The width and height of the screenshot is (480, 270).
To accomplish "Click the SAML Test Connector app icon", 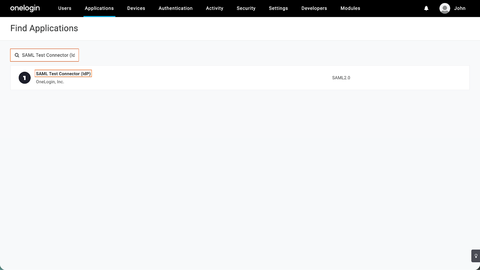I will coord(25,78).
